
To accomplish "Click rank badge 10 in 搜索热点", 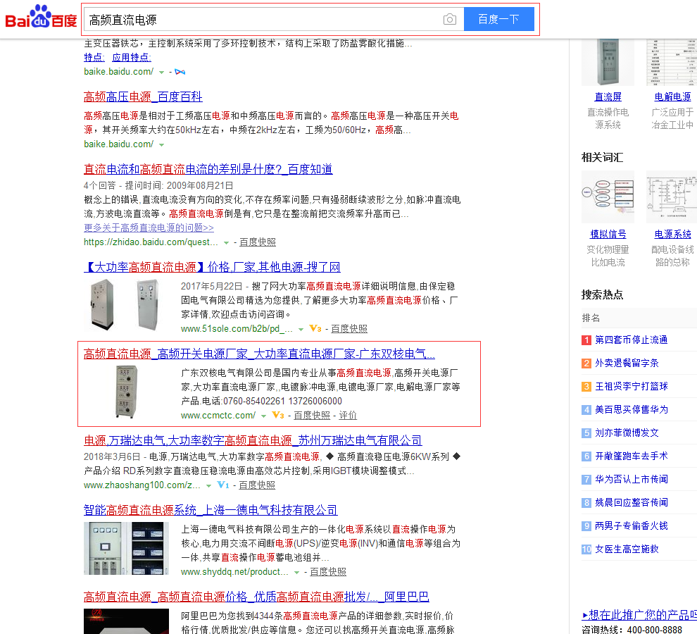I will pos(586,549).
